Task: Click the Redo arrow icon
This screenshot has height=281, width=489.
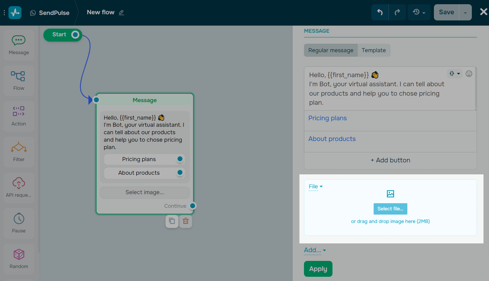Action: (x=397, y=12)
